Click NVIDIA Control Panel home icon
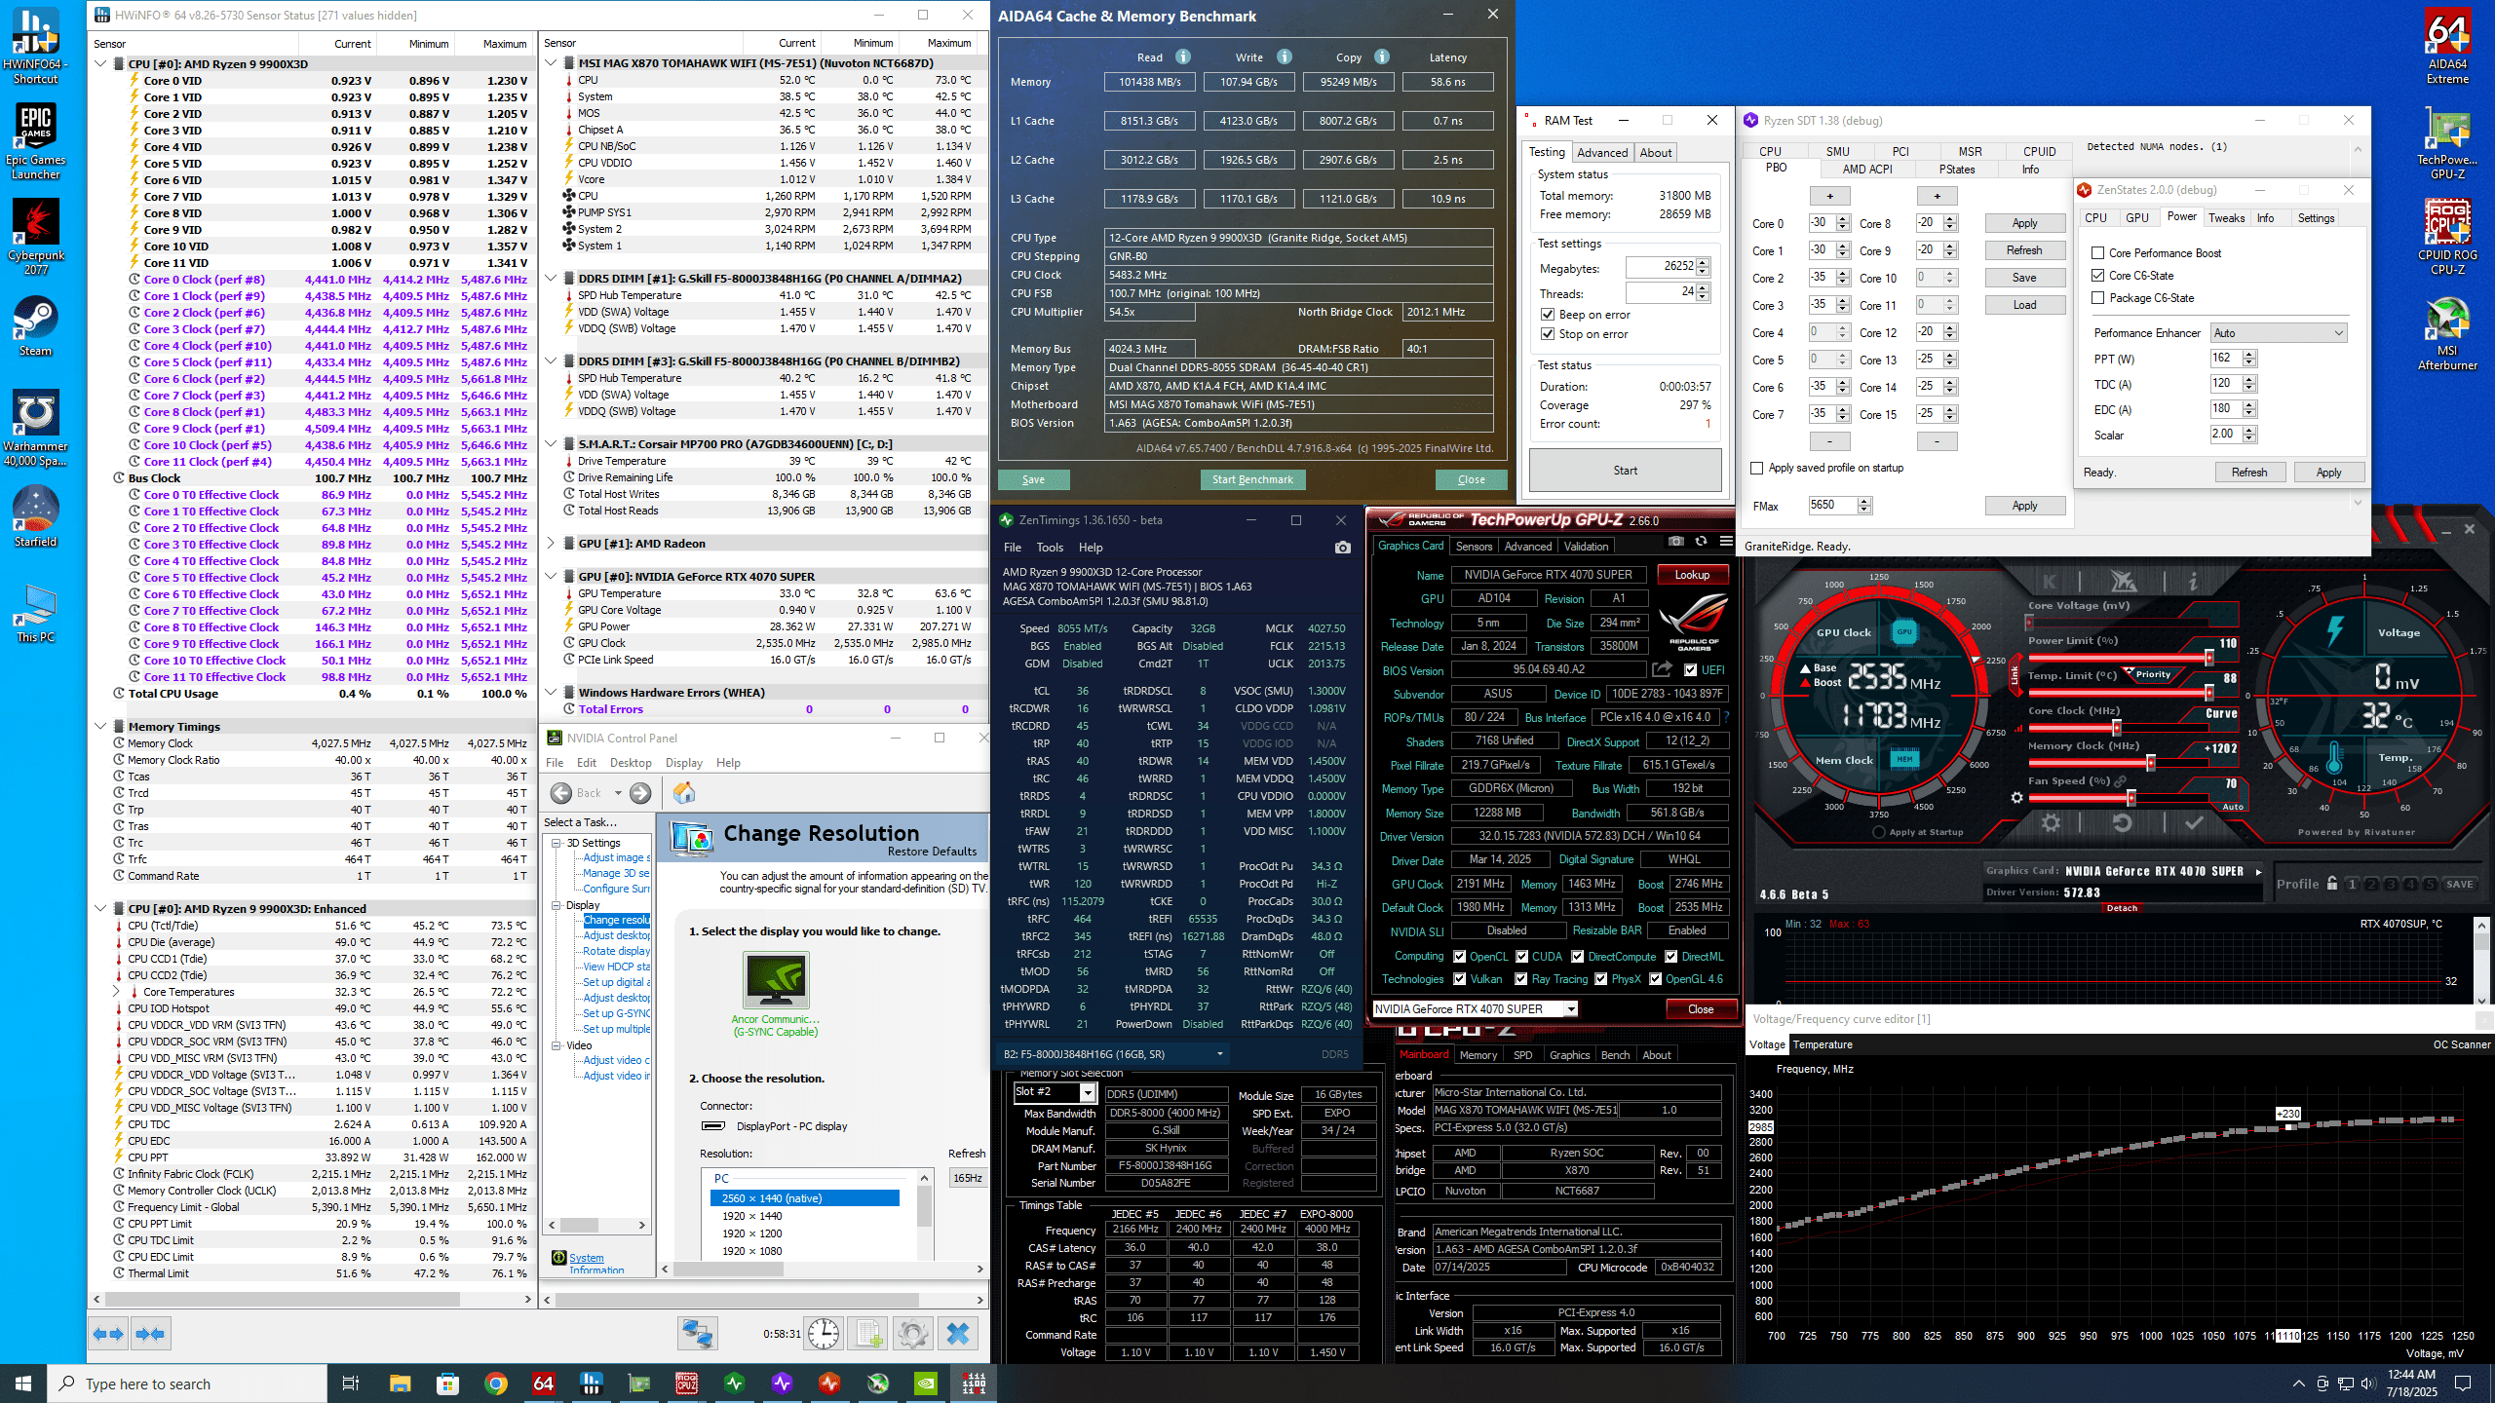 click(684, 793)
